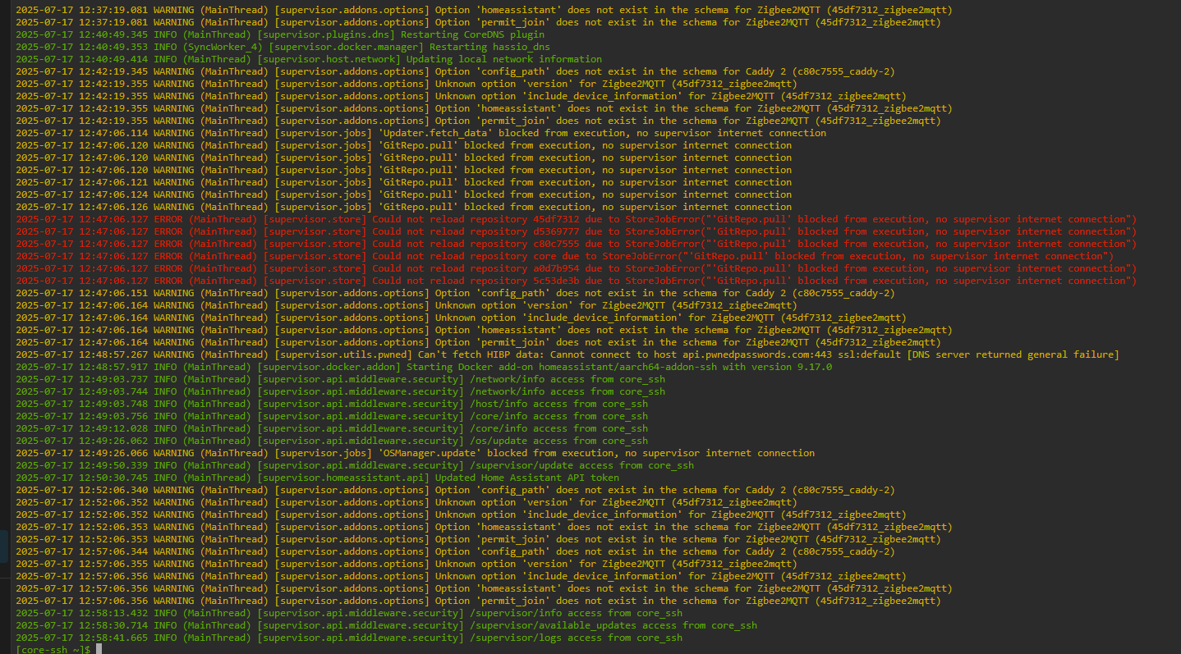Click the error line for repository 45df7312
1181x654 pixels.
(577, 219)
